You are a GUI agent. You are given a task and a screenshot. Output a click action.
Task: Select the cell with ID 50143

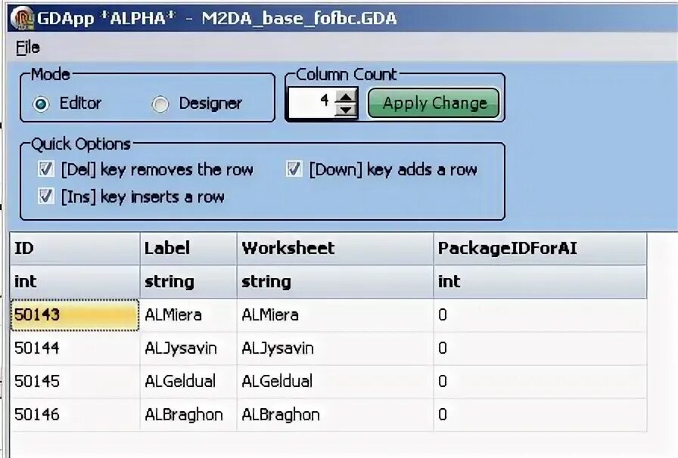(x=74, y=315)
